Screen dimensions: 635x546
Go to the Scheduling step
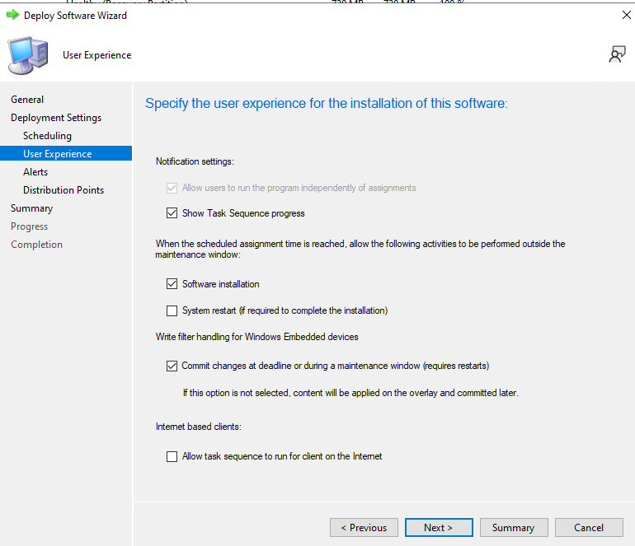click(x=47, y=136)
